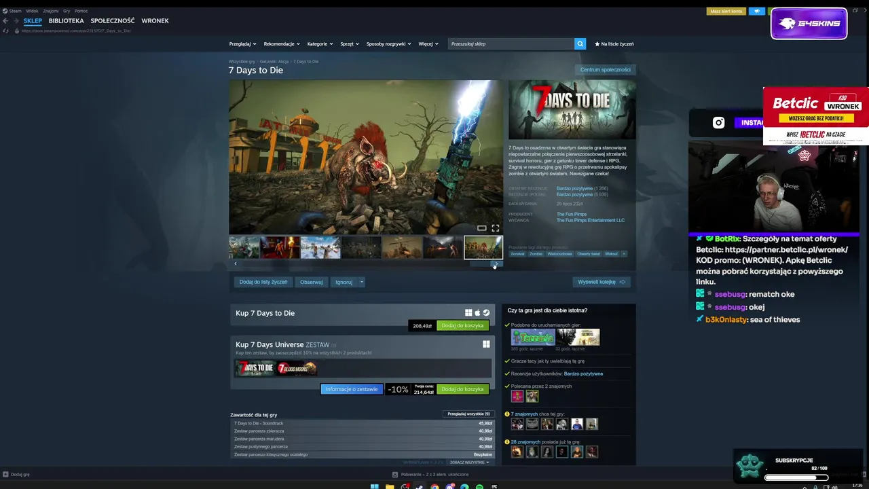Click the Survival tag
The width and height of the screenshot is (869, 489).
pyautogui.click(x=518, y=253)
